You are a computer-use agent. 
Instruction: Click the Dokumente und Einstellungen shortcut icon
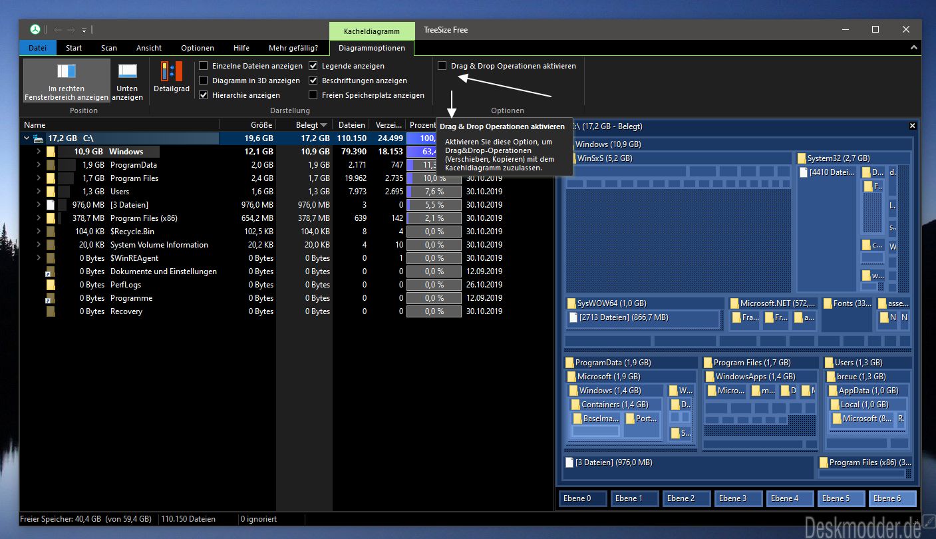(x=50, y=271)
